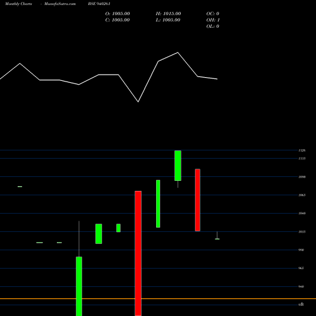
Task: Click the orange horizontal level line
Action: click(158, 299)
